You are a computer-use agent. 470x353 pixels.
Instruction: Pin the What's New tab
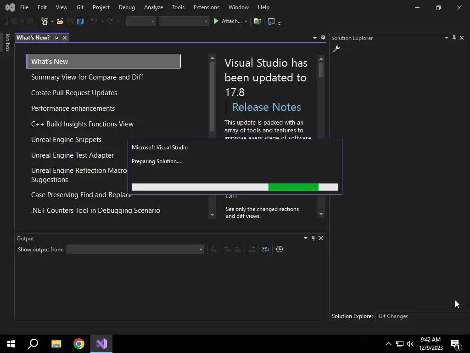pyautogui.click(x=56, y=38)
